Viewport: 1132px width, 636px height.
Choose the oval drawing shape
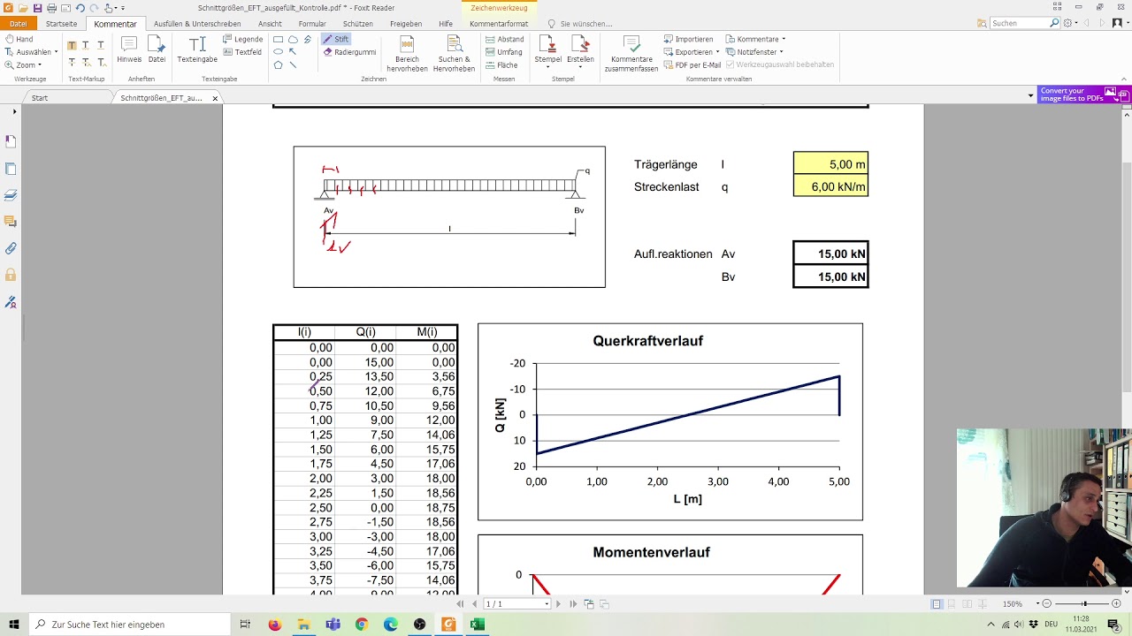point(278,52)
